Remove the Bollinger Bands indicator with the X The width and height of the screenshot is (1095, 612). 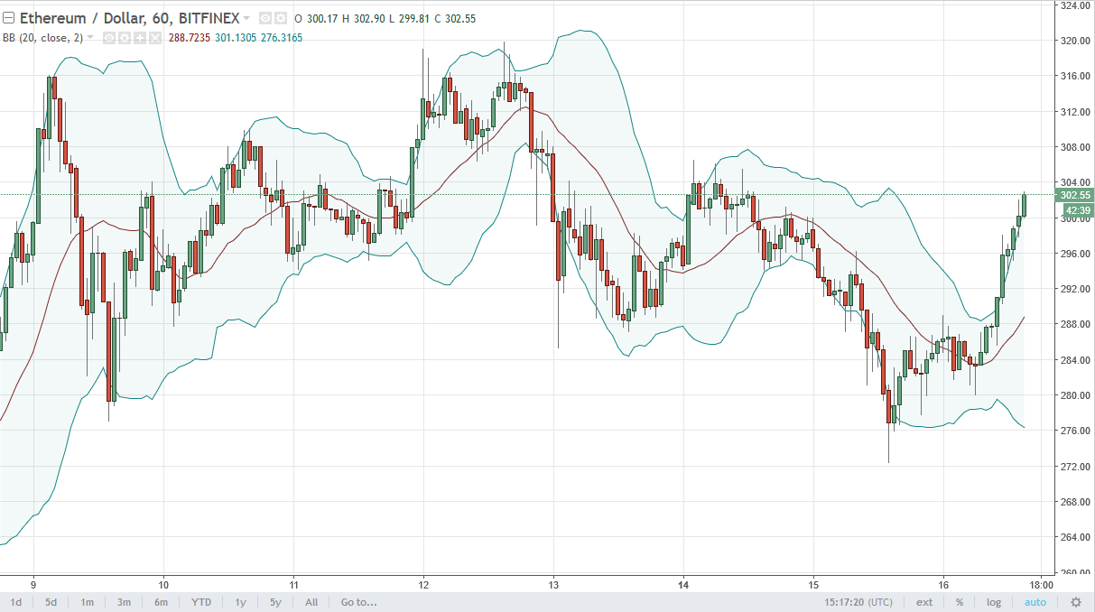[x=155, y=38]
